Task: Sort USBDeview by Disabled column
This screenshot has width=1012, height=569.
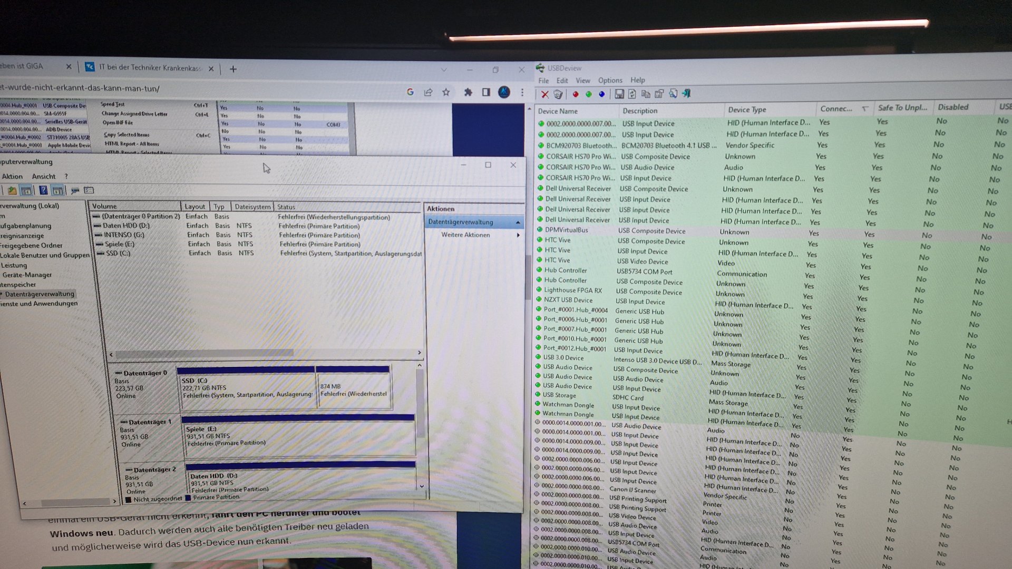Action: (964, 107)
